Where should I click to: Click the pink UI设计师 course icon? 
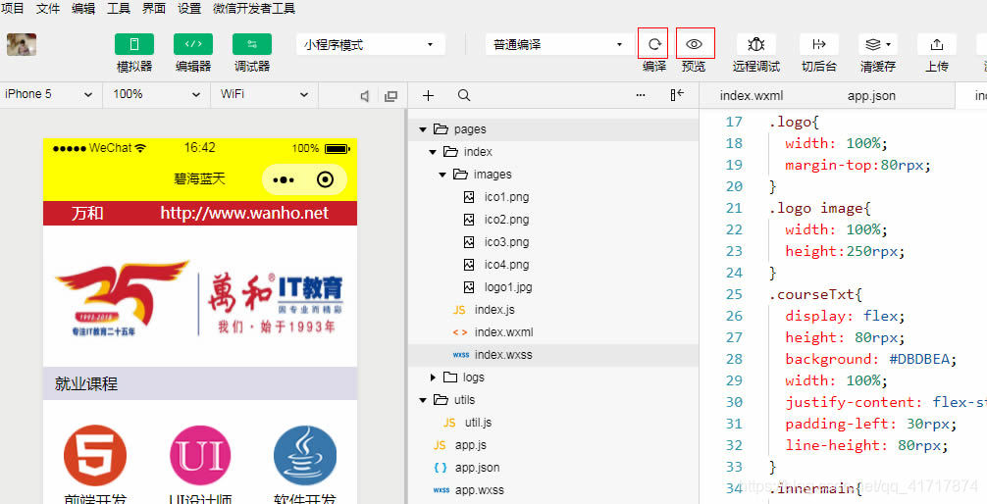click(x=200, y=456)
